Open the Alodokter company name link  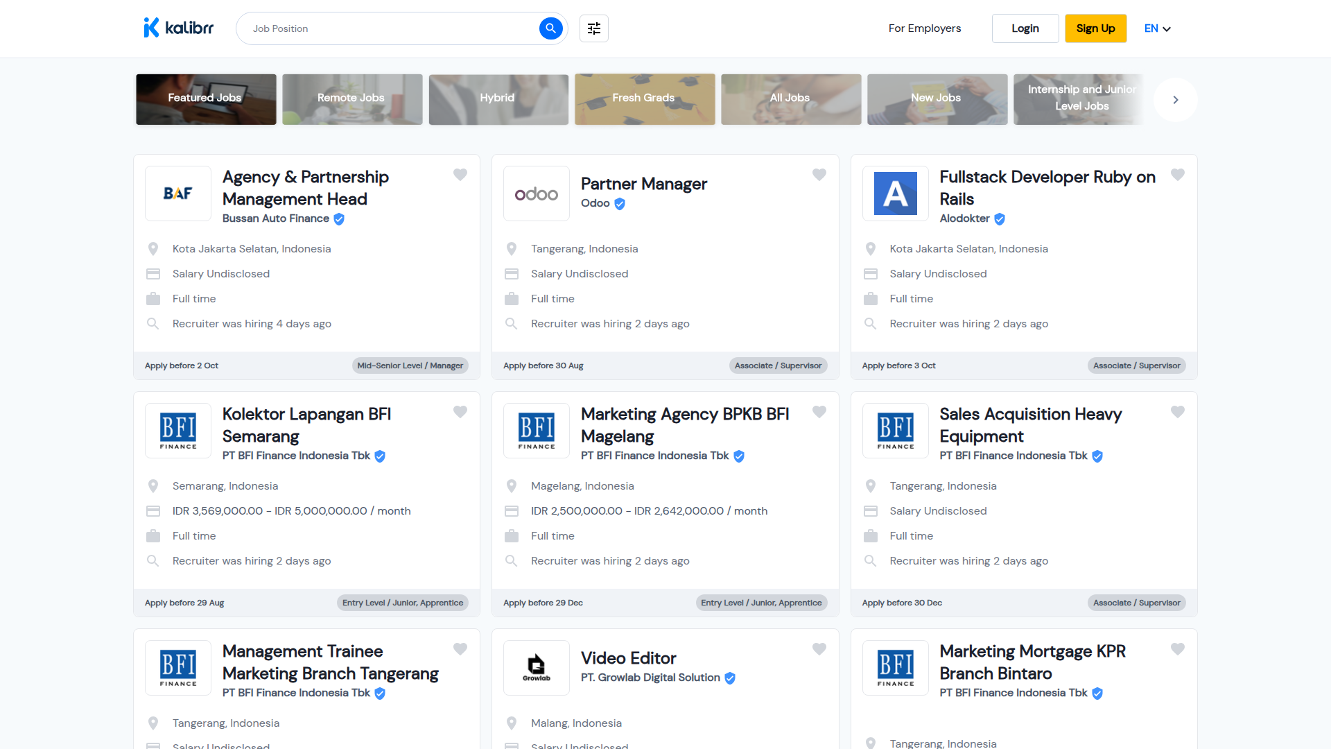[x=964, y=218]
